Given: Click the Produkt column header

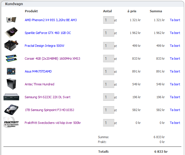Looking at the screenshot, I should (32, 11).
